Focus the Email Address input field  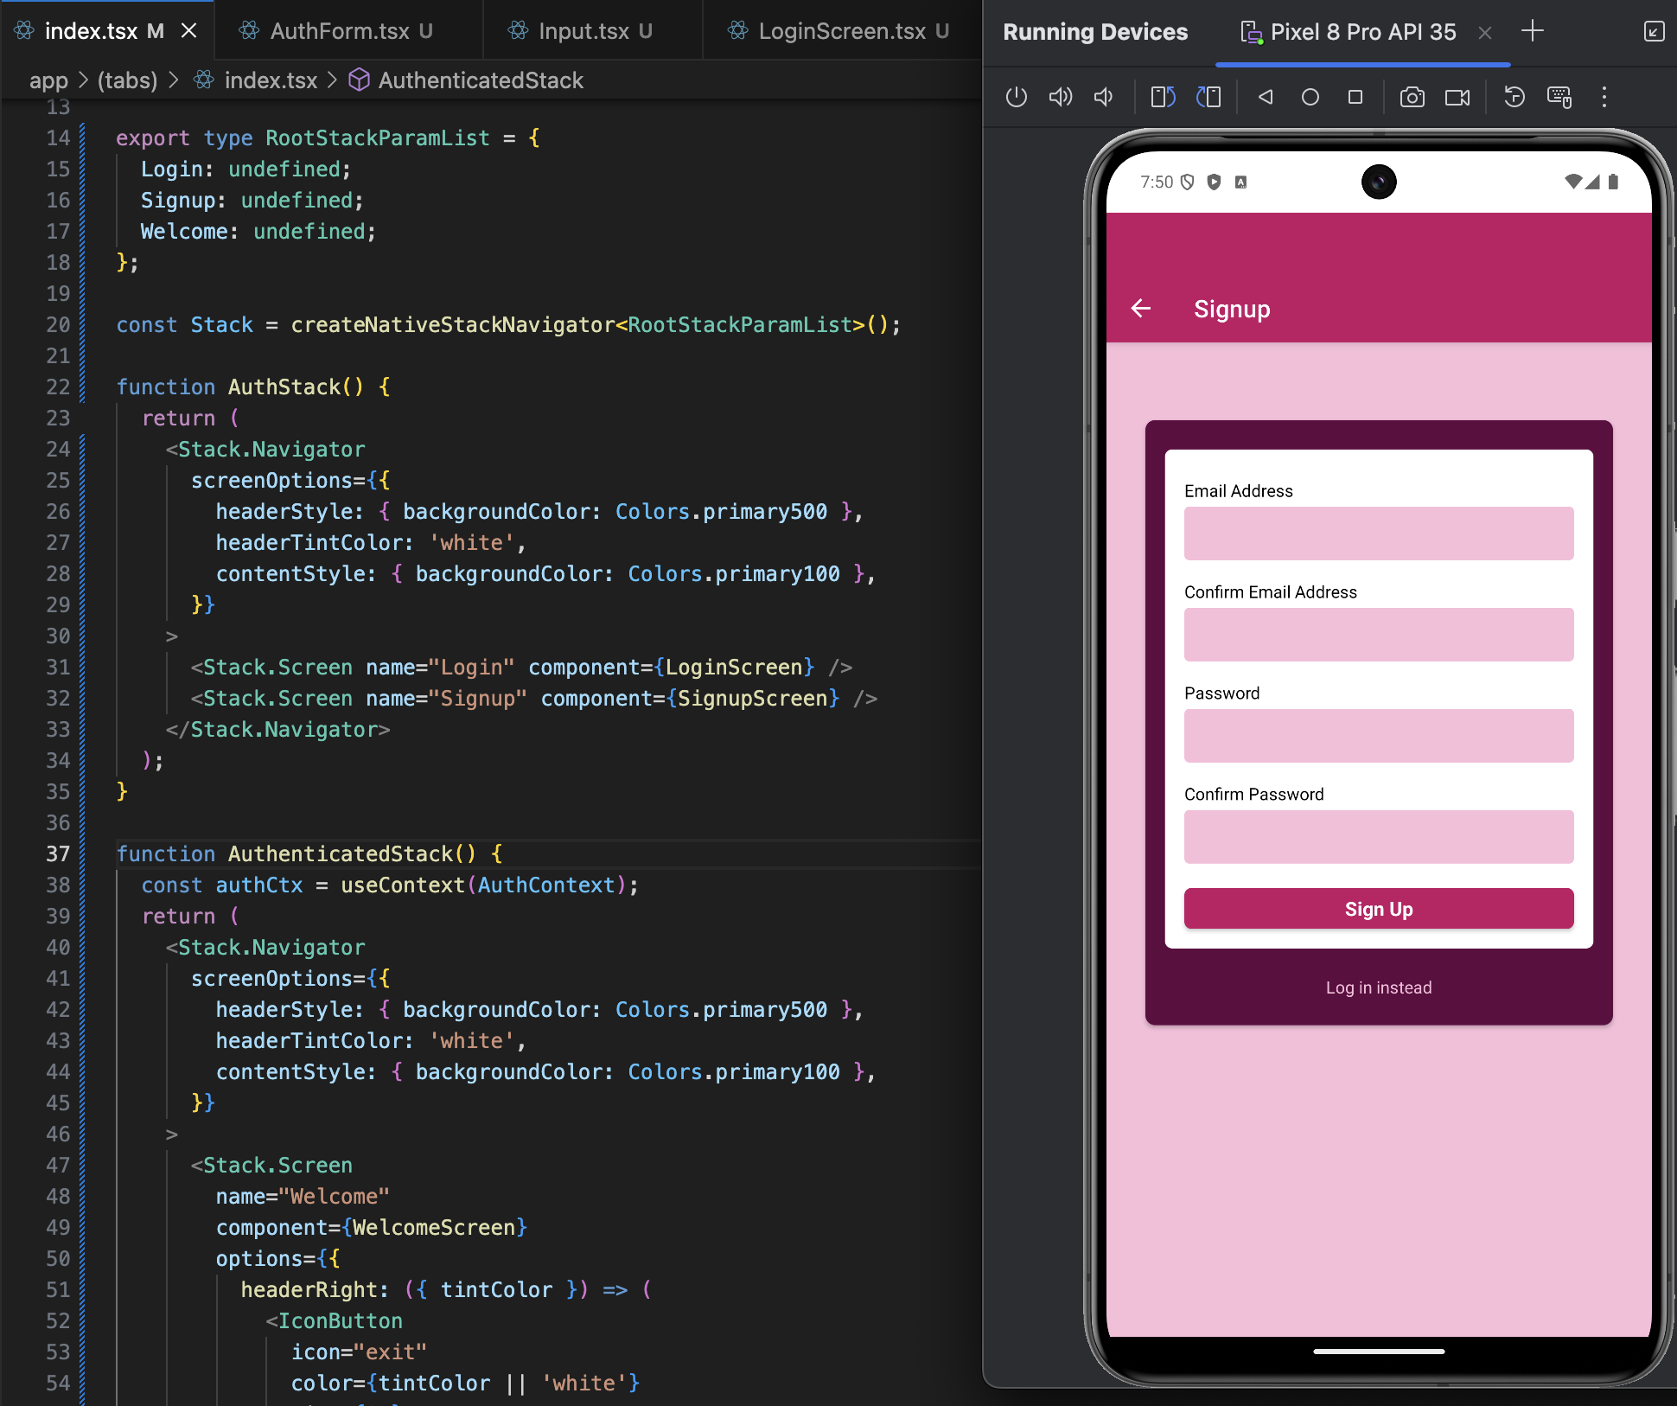click(x=1379, y=533)
